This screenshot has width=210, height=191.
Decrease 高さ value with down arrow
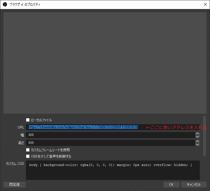tap(197, 144)
